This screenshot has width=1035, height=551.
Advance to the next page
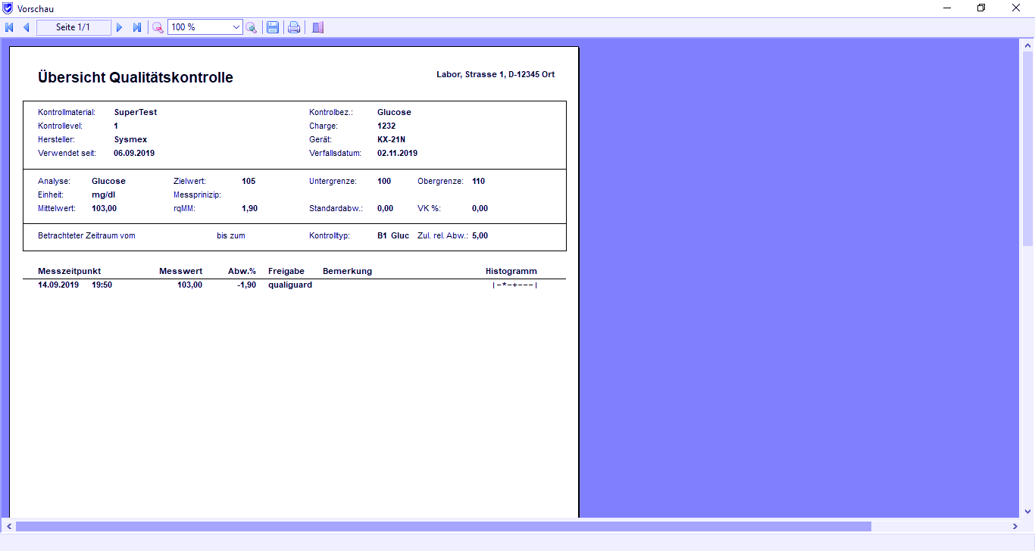pos(120,26)
